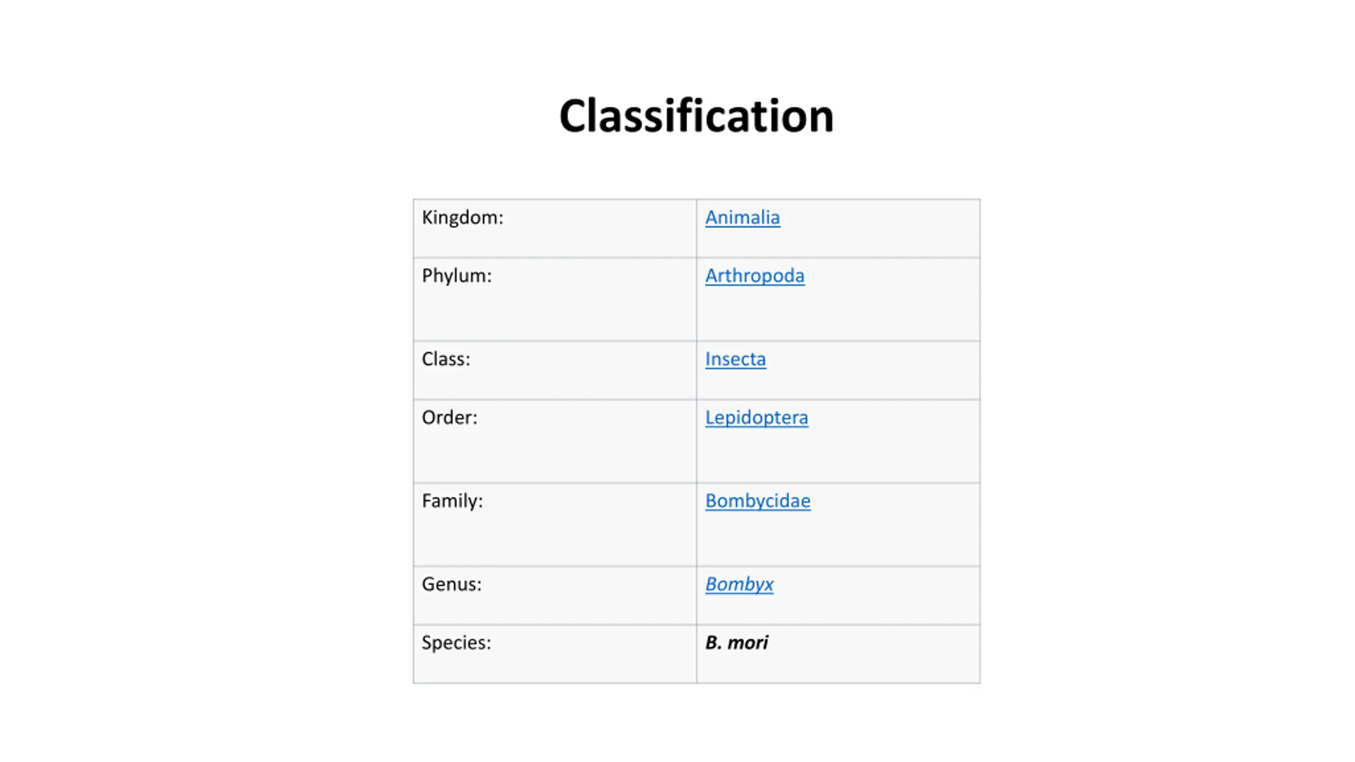Image resolution: width=1355 pixels, height=762 pixels.
Task: Click the Phylum label text
Action: [x=457, y=276]
